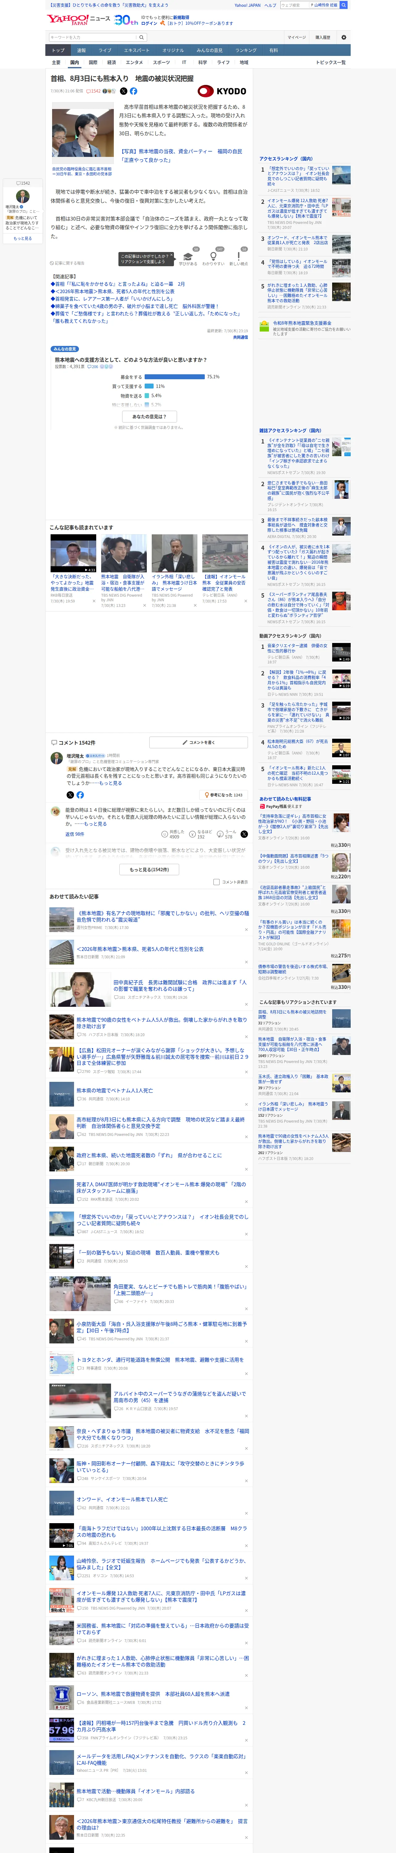Click the 共感した reaction face icon
This screenshot has height=1853, width=396.
tap(165, 834)
